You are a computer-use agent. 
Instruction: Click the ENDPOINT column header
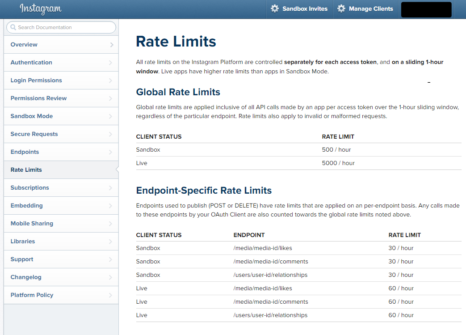(x=249, y=235)
